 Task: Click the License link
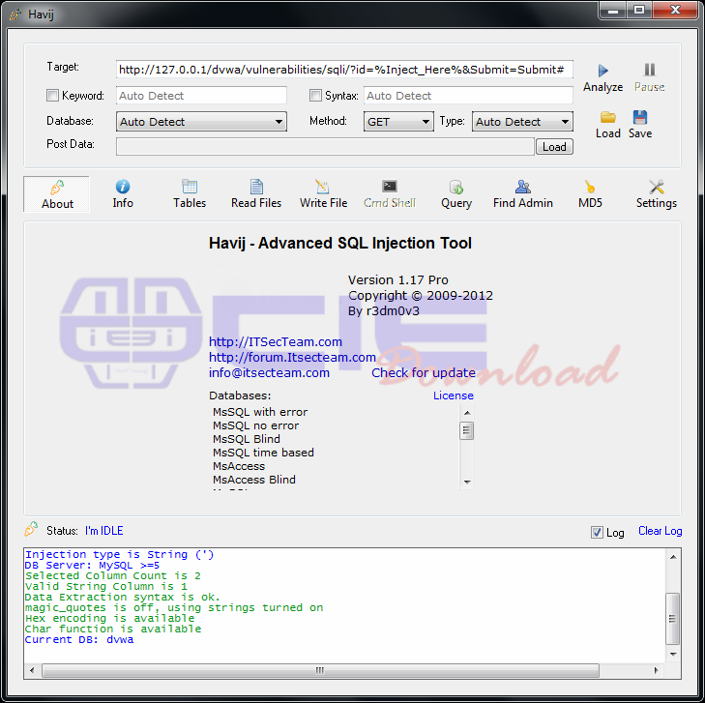click(454, 395)
